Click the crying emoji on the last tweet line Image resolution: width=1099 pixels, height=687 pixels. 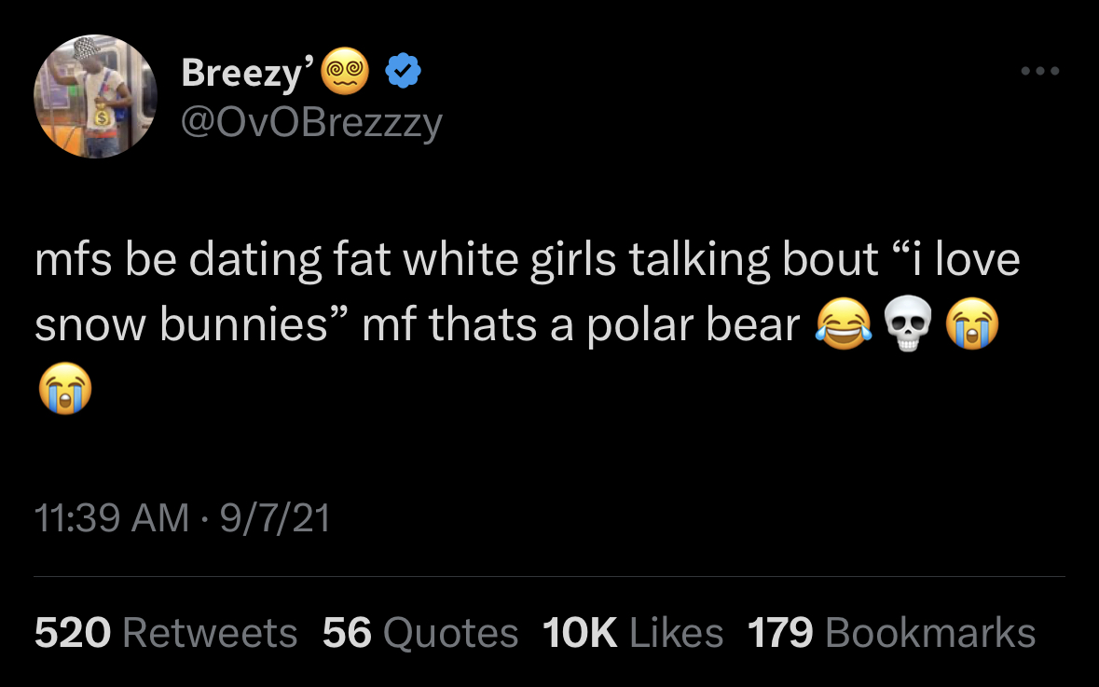coord(65,389)
